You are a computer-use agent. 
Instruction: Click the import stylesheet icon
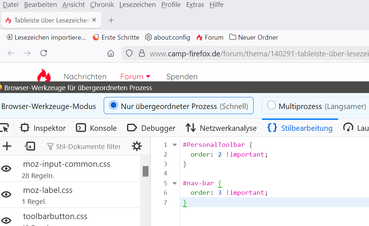click(x=30, y=146)
